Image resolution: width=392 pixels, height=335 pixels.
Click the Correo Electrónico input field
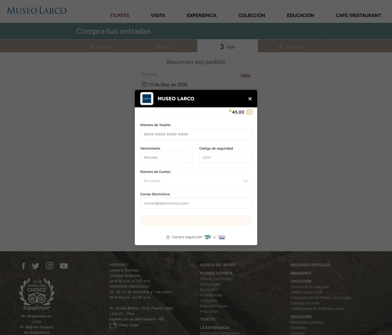pyautogui.click(x=196, y=203)
